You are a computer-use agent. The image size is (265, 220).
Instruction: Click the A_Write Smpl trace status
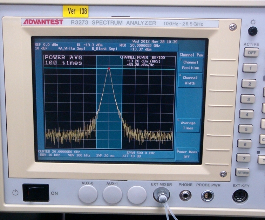71,48
